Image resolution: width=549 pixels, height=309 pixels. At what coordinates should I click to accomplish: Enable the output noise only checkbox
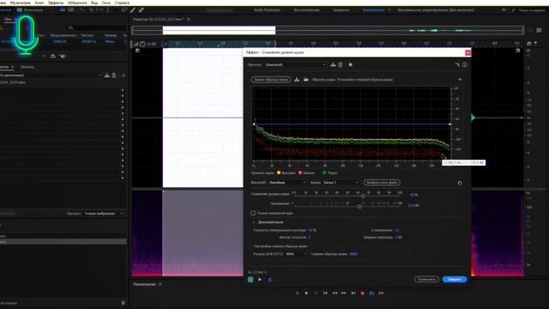pos(253,213)
